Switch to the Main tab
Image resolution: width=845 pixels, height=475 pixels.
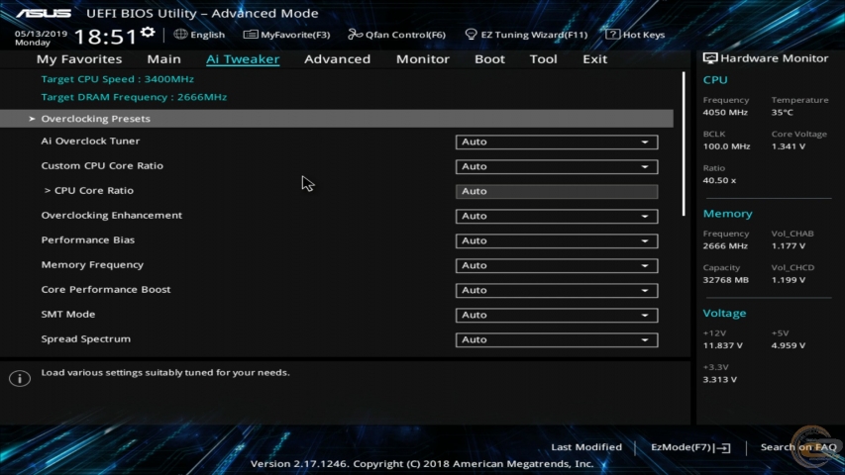point(163,59)
